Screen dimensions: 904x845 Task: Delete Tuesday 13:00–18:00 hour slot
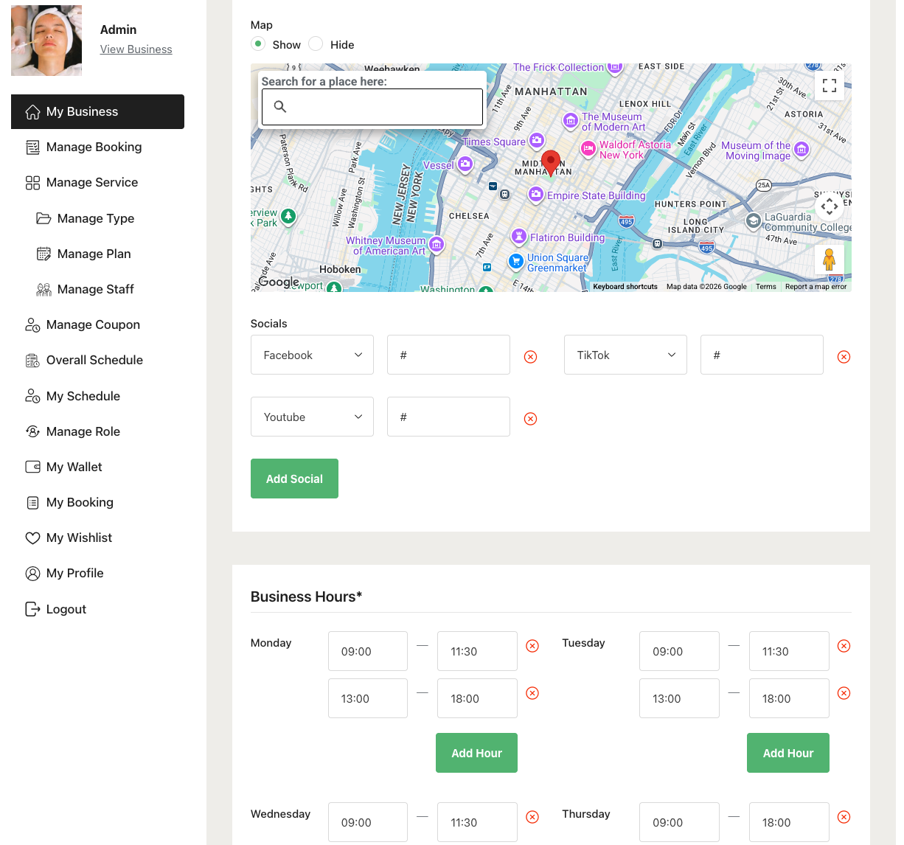[844, 693]
